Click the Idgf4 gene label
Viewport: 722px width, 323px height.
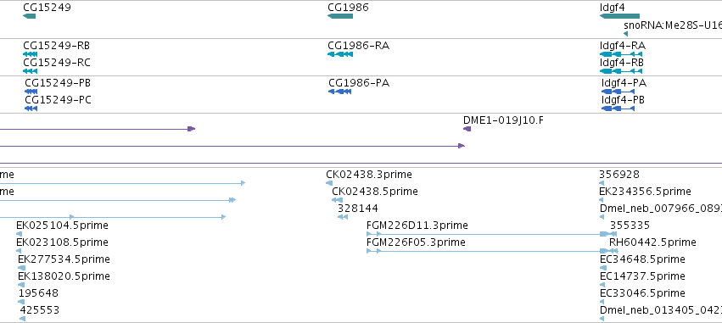click(x=613, y=8)
